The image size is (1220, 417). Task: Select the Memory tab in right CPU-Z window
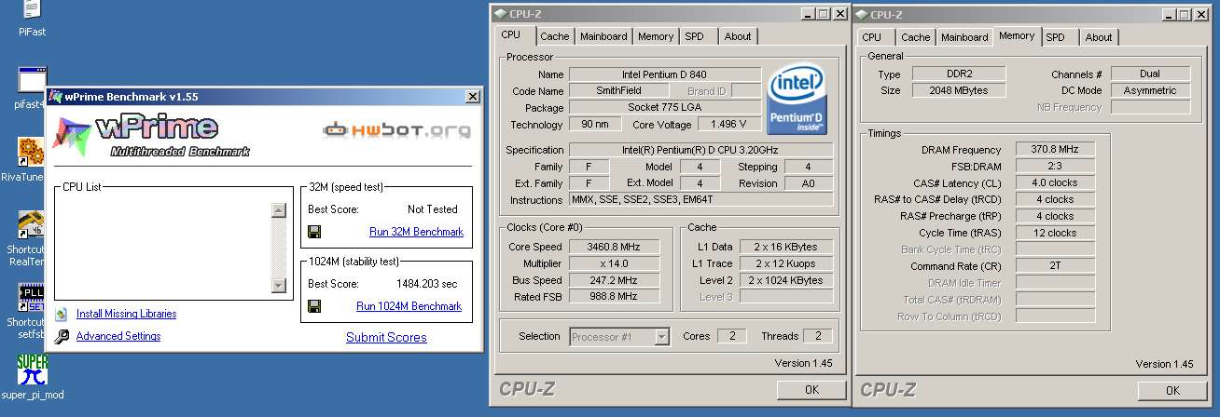point(1017,35)
